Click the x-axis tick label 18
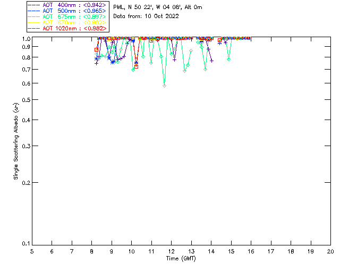 tap(291, 251)
